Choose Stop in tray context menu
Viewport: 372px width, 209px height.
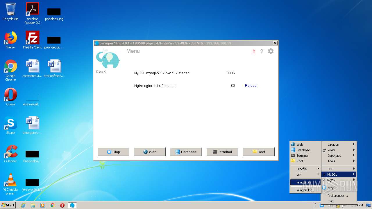point(339,188)
